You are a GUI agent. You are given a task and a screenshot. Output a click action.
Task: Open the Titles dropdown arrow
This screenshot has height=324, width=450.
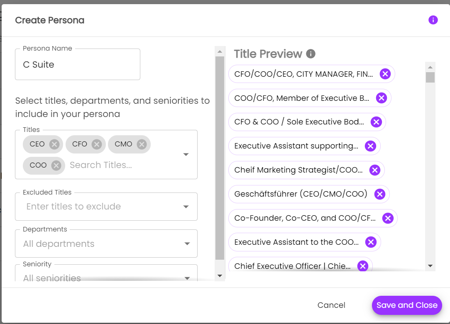(186, 155)
